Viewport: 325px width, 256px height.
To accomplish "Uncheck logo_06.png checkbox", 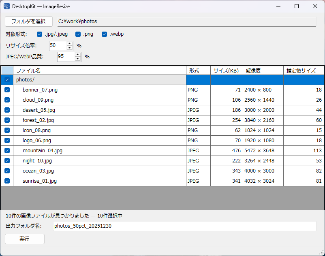I will (x=7, y=141).
